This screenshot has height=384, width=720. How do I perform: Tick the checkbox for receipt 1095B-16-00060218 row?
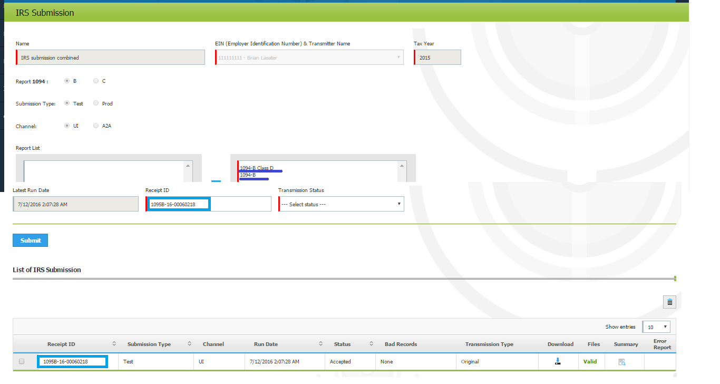coord(22,362)
